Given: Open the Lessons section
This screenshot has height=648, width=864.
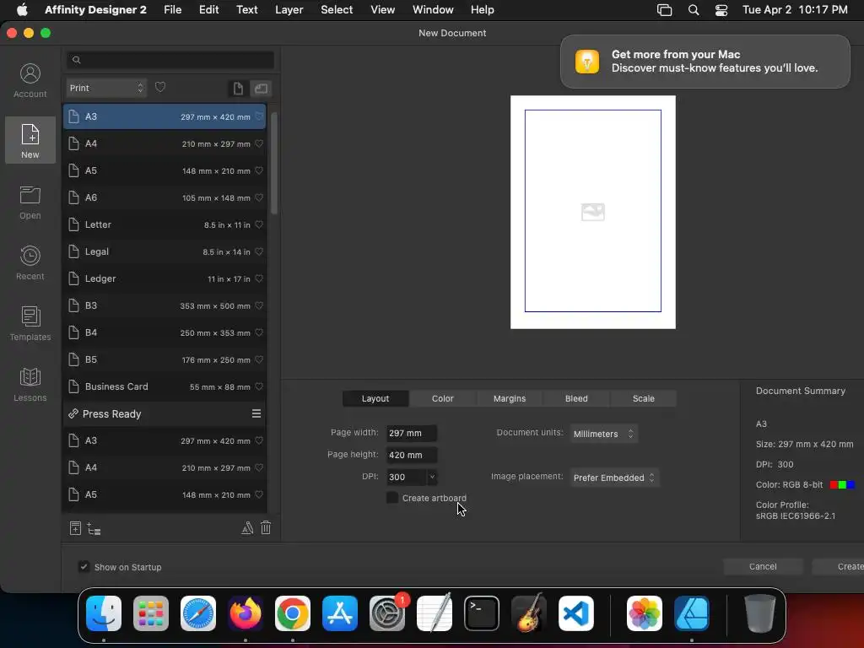Looking at the screenshot, I should pos(30,385).
